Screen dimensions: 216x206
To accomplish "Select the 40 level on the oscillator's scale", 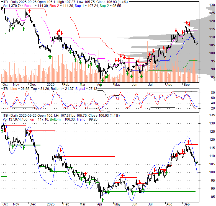I will tap(213, 103).
